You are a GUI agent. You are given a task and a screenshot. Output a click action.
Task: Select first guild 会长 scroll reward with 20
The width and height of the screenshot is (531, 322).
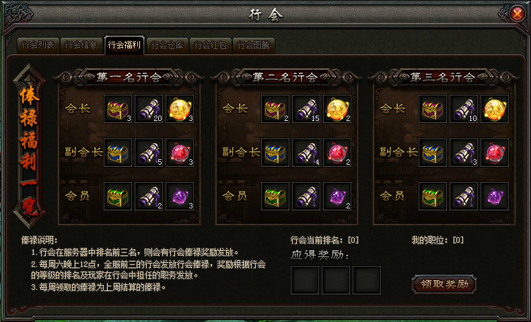pyautogui.click(x=149, y=109)
